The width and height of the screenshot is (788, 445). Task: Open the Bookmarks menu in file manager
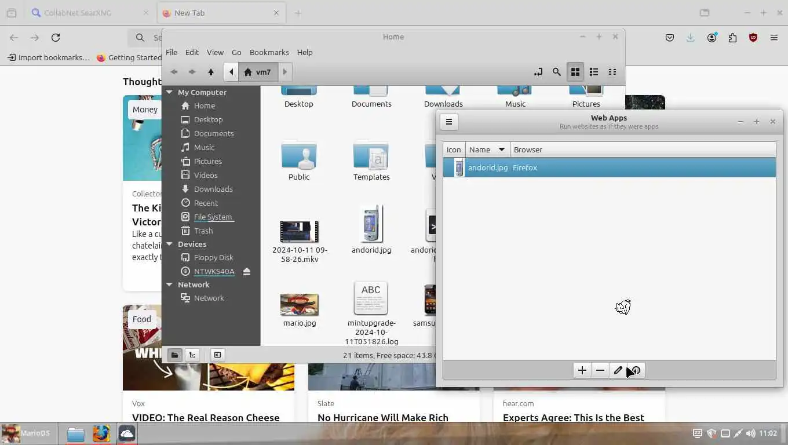point(269,52)
